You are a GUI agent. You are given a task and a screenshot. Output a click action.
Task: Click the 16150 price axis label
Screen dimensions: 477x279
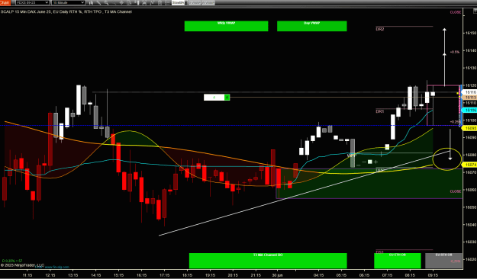471,33
